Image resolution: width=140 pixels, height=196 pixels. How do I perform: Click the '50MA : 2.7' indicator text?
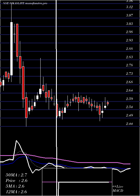[16, 175]
